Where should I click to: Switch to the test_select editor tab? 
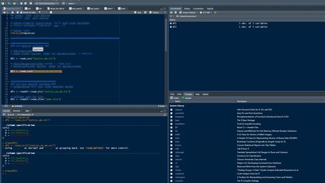pos(93,9)
